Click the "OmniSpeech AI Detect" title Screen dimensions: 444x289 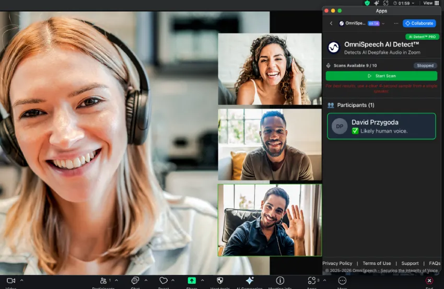381,44
